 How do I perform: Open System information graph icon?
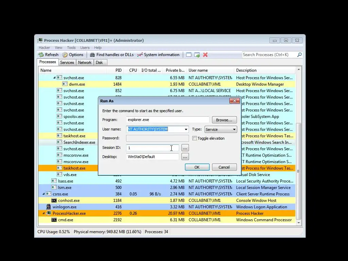140,55
